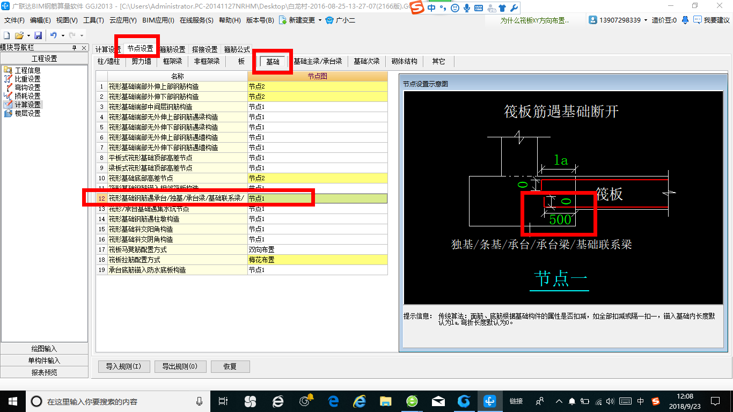Open the 帮助(H) menu
733x412 pixels.
(x=230, y=20)
